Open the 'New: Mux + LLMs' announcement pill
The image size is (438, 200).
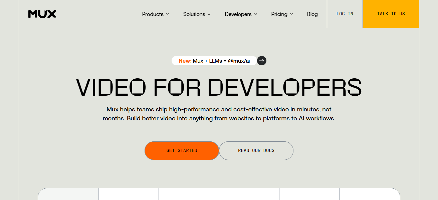(214, 61)
